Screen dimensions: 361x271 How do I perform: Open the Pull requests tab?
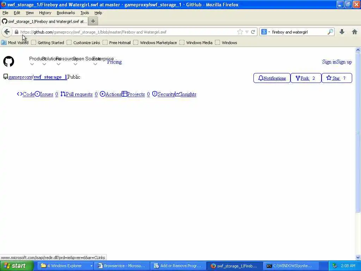pos(79,94)
